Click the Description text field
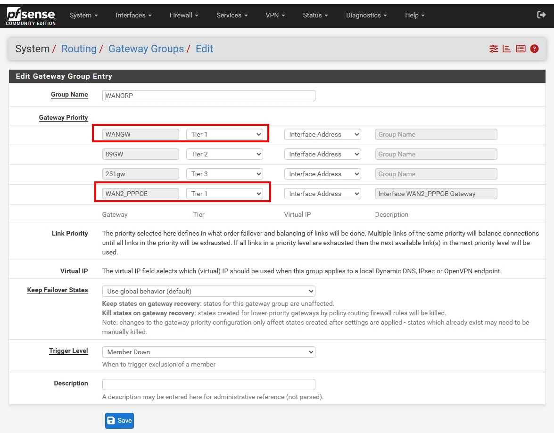Viewport: 554px width, 433px height. [208, 384]
